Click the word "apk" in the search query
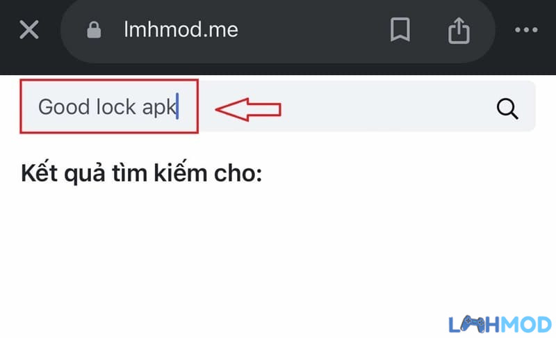556x338 pixels. (158, 108)
